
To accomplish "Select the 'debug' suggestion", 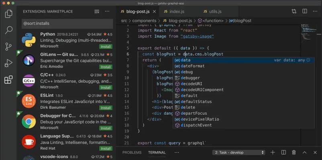I will [x=243, y=72].
